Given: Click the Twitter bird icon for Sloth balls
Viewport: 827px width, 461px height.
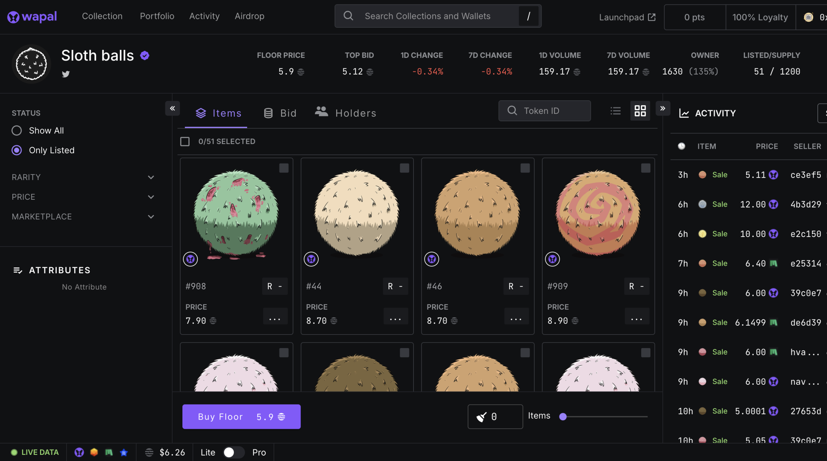Looking at the screenshot, I should pyautogui.click(x=65, y=73).
